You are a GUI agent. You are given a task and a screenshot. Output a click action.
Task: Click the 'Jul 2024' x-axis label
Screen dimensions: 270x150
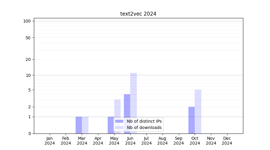click(146, 141)
